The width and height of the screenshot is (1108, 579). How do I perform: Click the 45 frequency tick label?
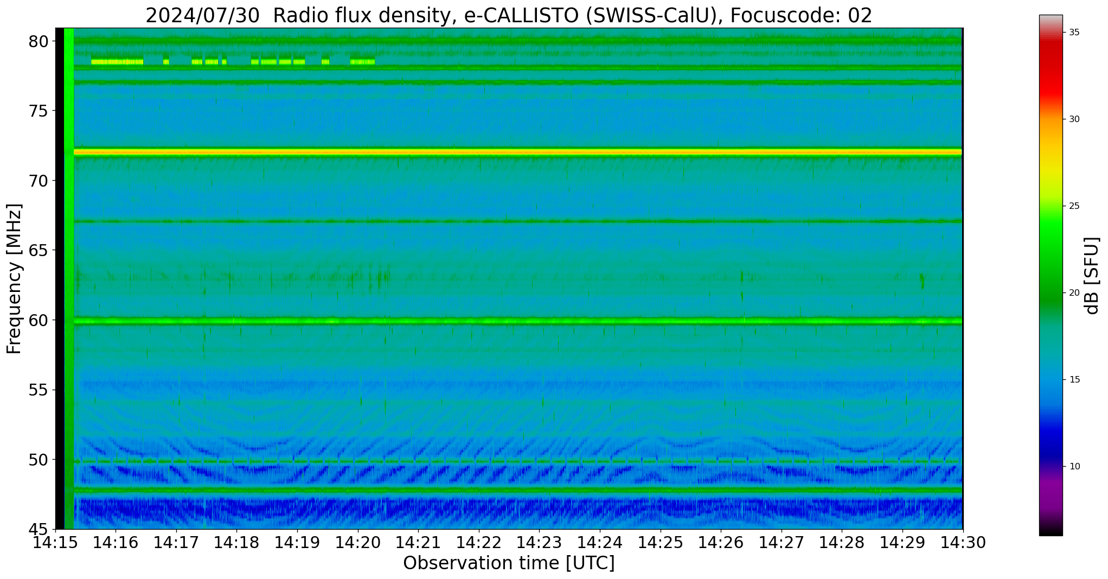point(38,530)
